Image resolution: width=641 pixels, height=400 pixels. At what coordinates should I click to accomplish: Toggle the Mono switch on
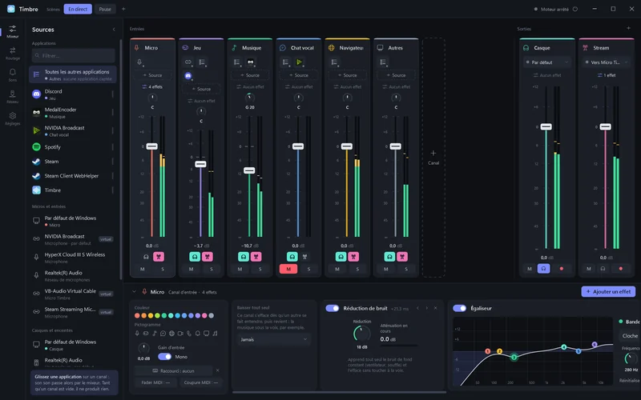tap(165, 357)
